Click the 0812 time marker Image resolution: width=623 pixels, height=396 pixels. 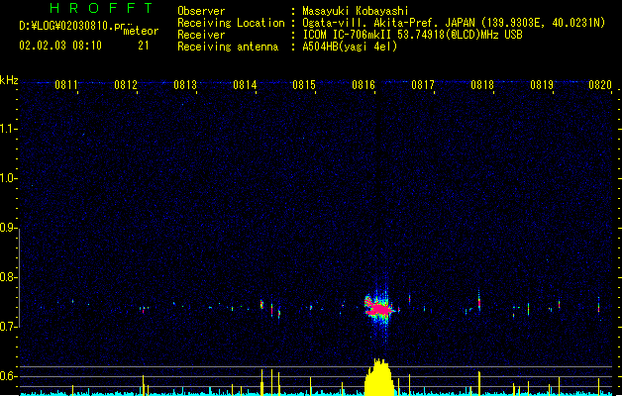click(126, 85)
